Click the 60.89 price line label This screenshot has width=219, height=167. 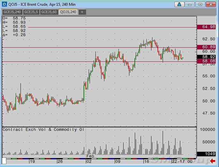(206, 47)
